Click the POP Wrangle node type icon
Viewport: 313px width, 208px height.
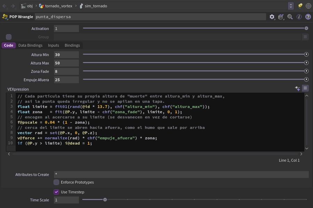pyautogui.click(x=5, y=17)
